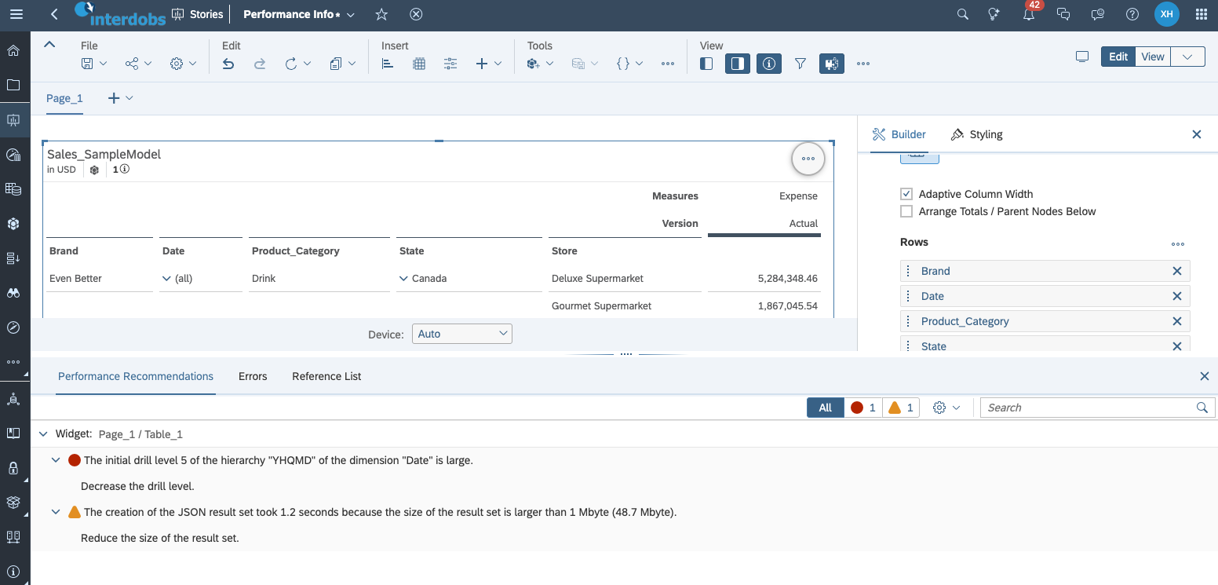Open the Device dropdown set to Auto
Screen dimensions: 1218x585
coord(462,333)
